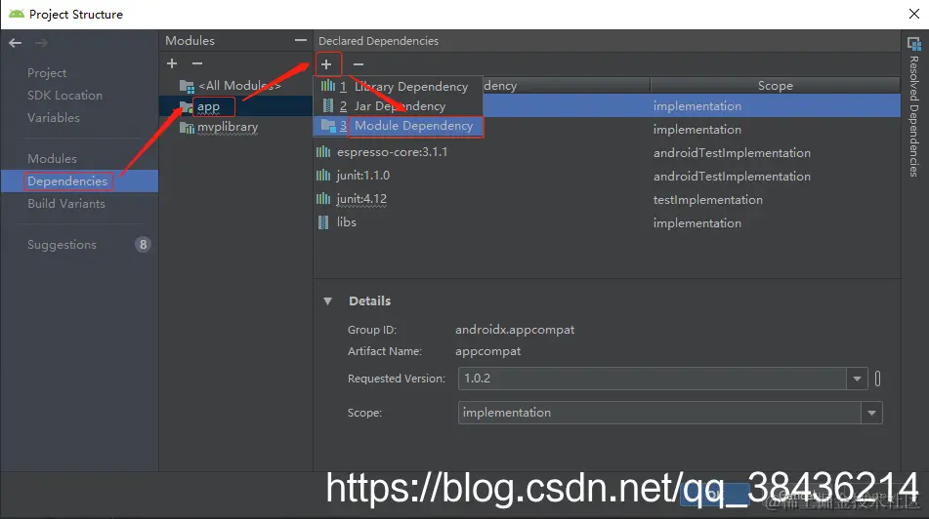Select the app module

208,107
